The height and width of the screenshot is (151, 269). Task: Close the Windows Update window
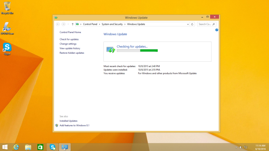click(x=214, y=17)
